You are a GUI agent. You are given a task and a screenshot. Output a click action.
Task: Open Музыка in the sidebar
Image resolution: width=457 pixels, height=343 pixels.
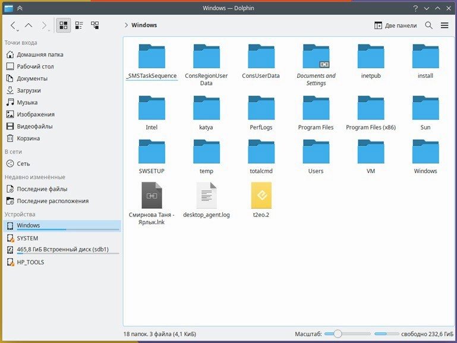(62, 102)
